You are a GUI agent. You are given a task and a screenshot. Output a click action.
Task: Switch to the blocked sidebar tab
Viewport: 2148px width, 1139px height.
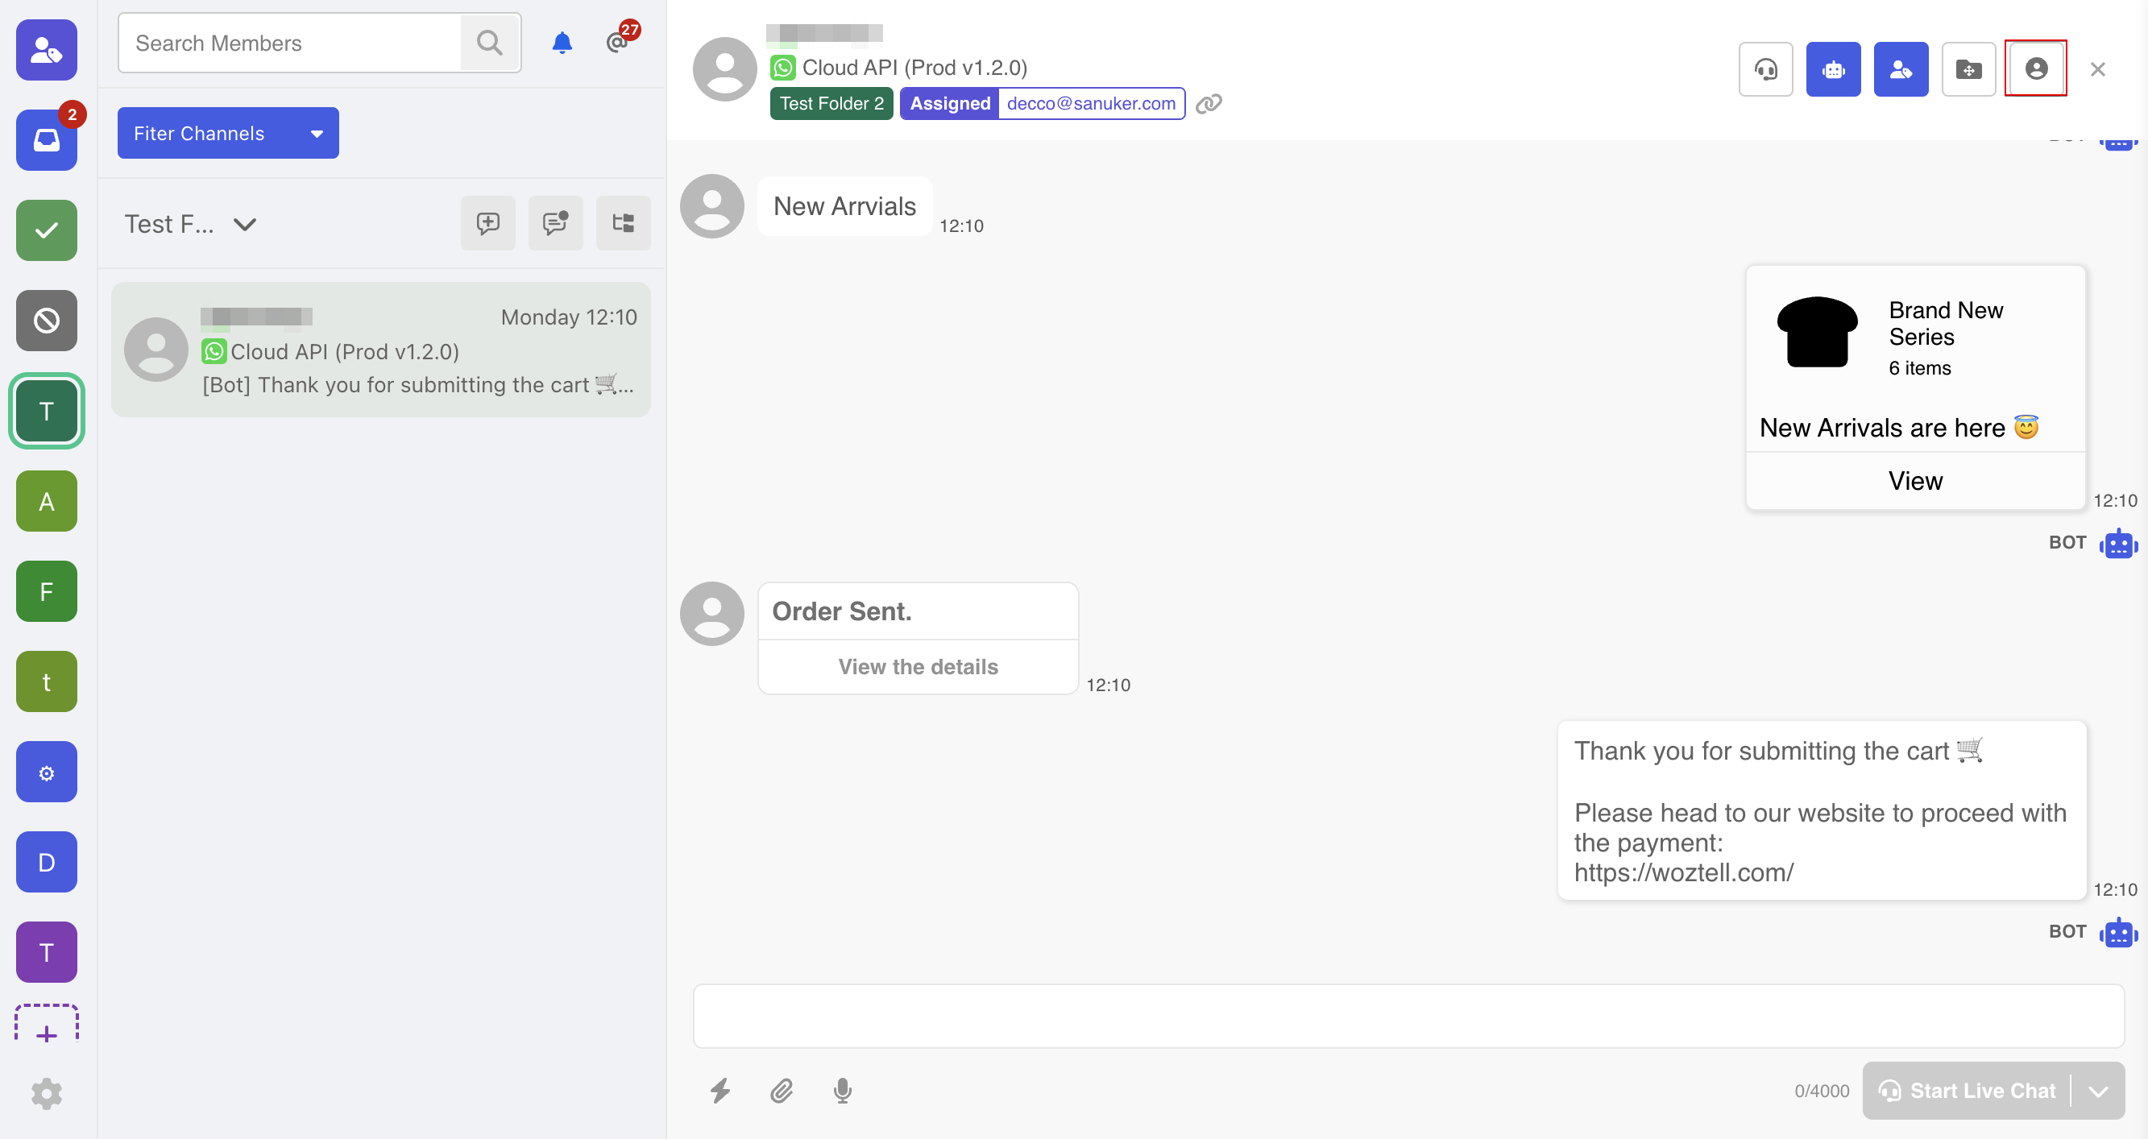[47, 320]
